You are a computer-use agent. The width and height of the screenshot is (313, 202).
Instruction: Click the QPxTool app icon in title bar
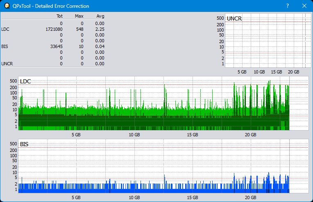point(7,6)
